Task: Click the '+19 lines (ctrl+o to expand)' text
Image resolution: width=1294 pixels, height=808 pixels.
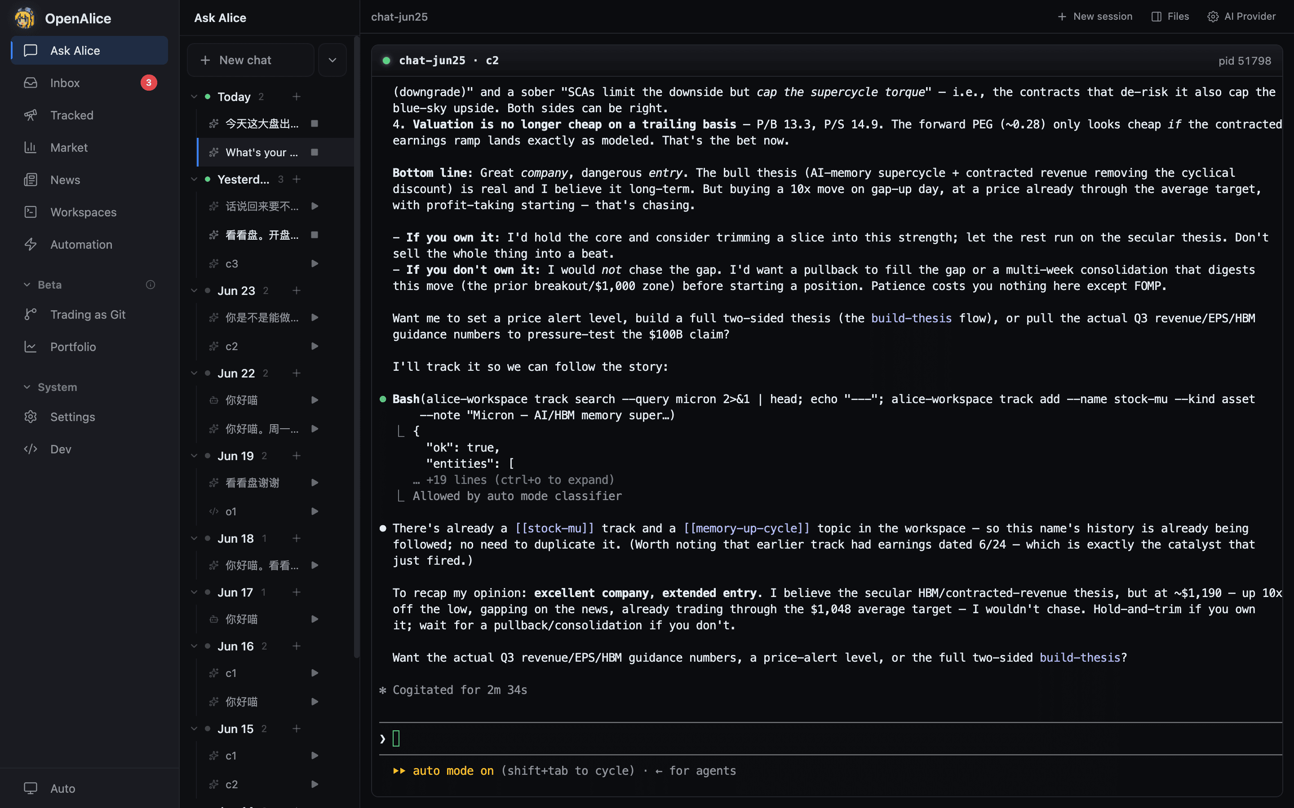Action: [520, 480]
